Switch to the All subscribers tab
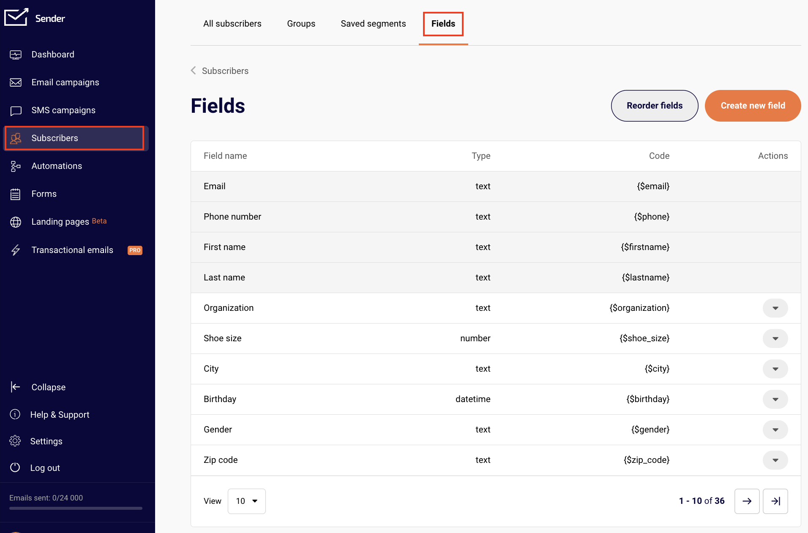The image size is (808, 533). [232, 24]
